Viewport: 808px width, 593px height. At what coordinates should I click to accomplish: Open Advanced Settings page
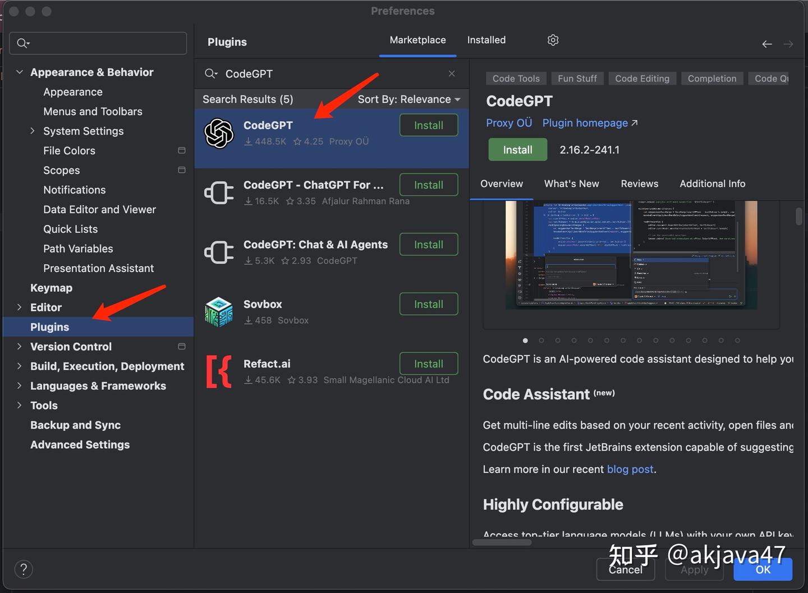(80, 444)
